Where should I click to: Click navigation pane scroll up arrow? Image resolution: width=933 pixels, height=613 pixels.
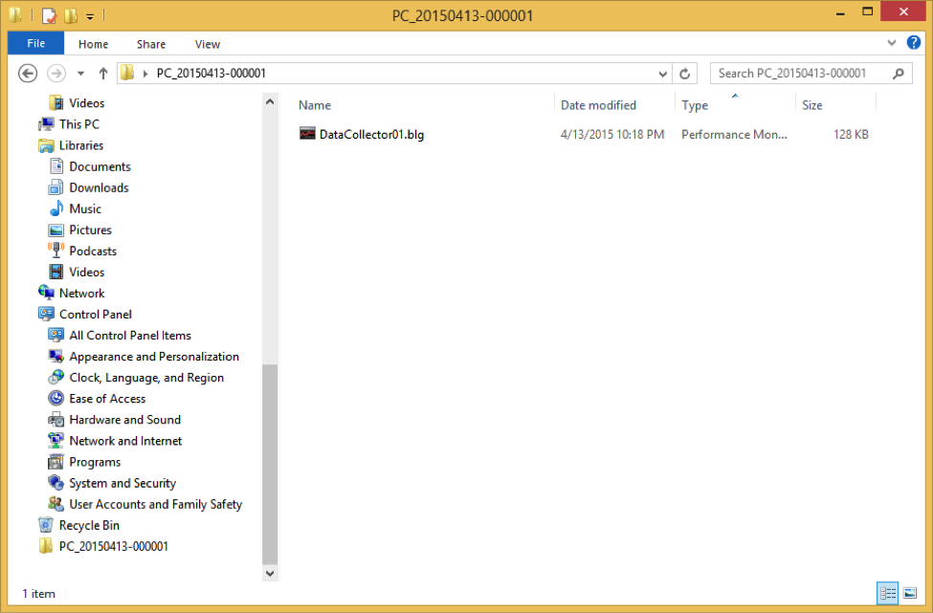click(270, 101)
